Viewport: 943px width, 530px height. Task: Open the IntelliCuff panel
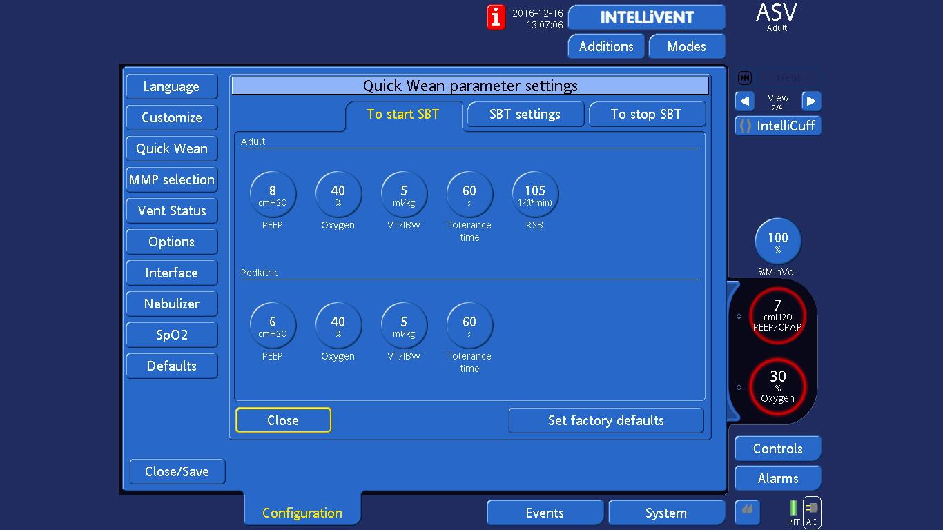[x=778, y=126]
